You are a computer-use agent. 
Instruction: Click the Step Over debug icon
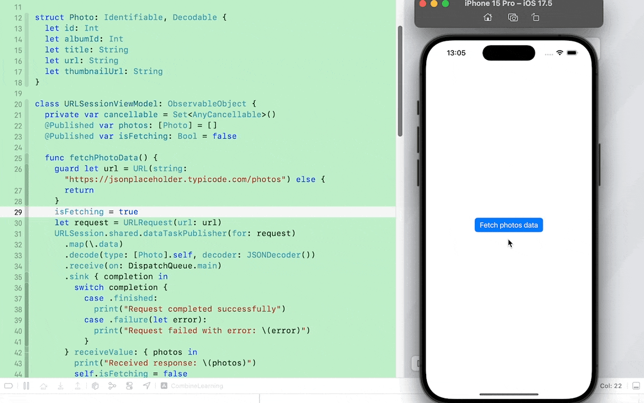(44, 386)
